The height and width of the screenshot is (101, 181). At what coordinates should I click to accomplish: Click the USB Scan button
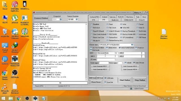click(x=100, y=78)
